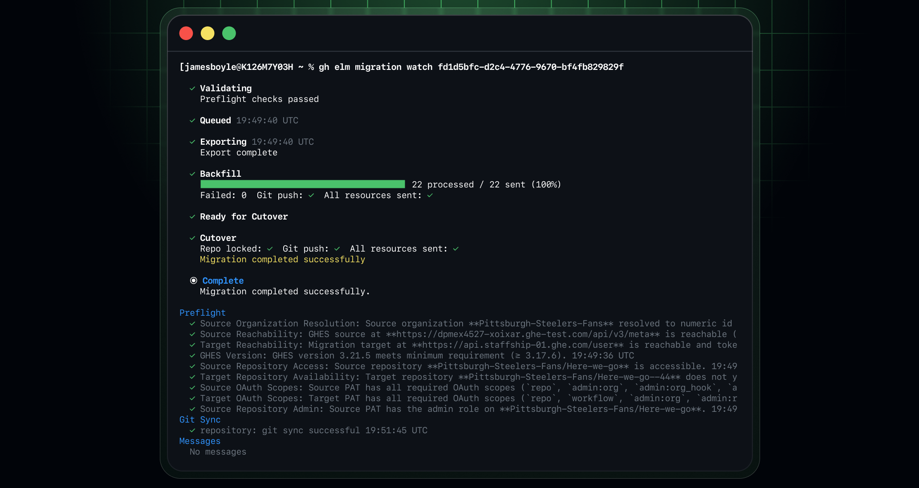Click 'No messages' text

[x=218, y=452]
